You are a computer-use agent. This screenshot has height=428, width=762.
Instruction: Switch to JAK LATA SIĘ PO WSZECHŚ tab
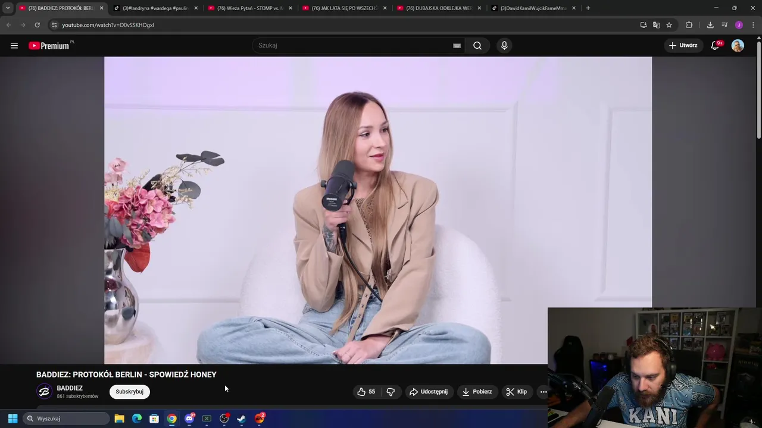pos(345,8)
